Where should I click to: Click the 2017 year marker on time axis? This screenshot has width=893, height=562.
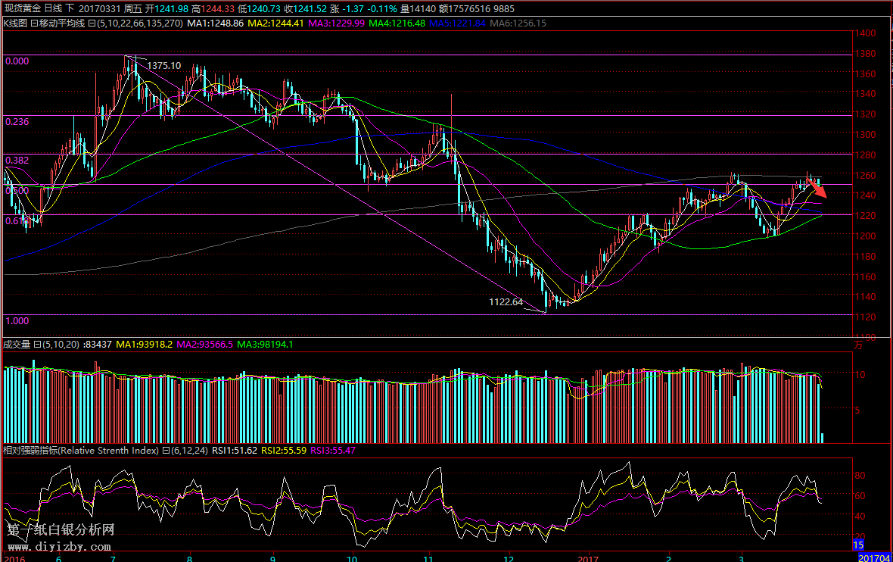tap(587, 557)
